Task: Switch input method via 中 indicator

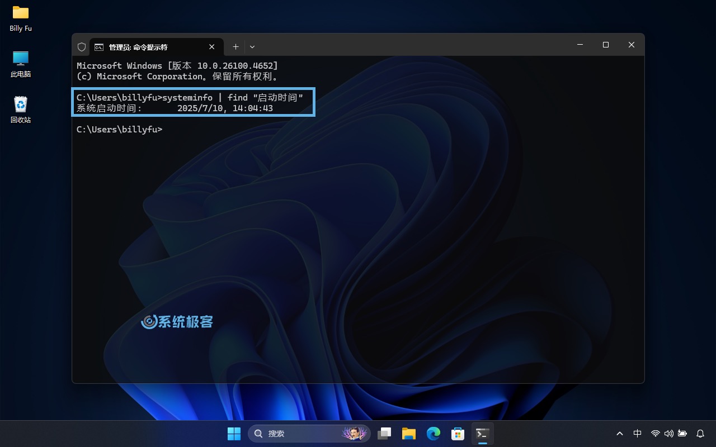Action: (x=637, y=434)
